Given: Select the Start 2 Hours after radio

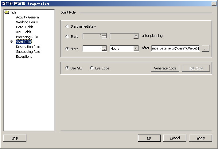Looking at the screenshot, I should coord(67,49).
